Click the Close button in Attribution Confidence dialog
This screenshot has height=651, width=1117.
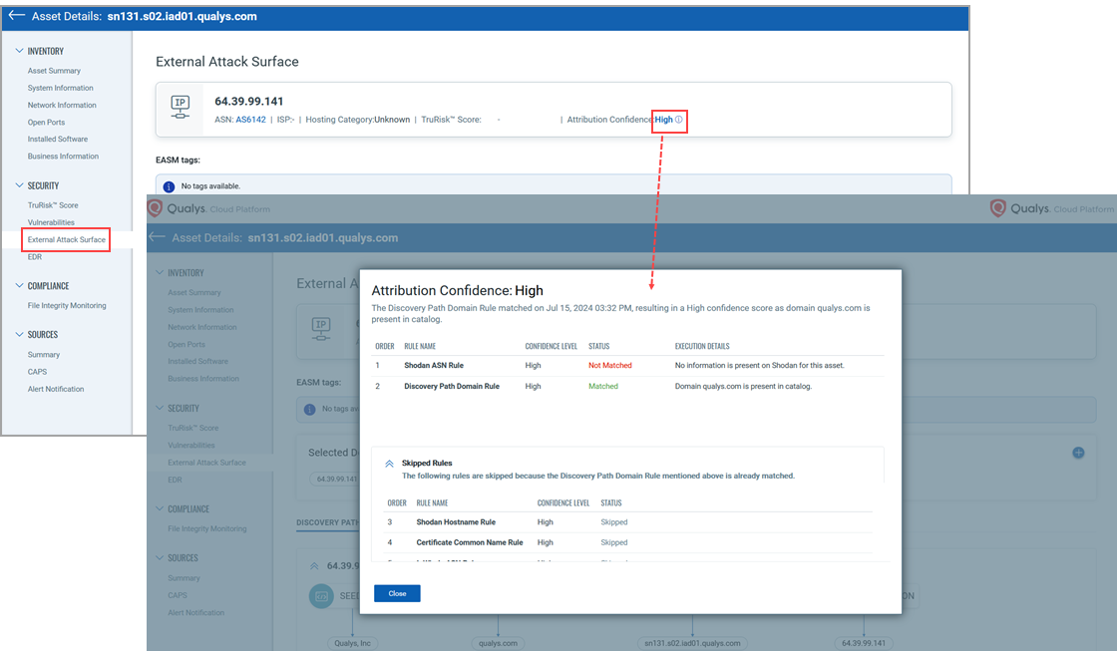397,593
